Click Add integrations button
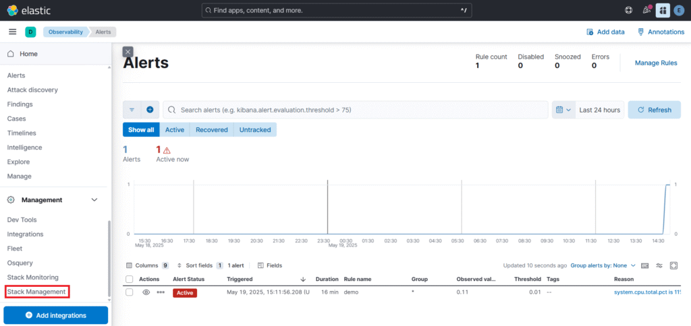The image size is (691, 326). point(55,315)
